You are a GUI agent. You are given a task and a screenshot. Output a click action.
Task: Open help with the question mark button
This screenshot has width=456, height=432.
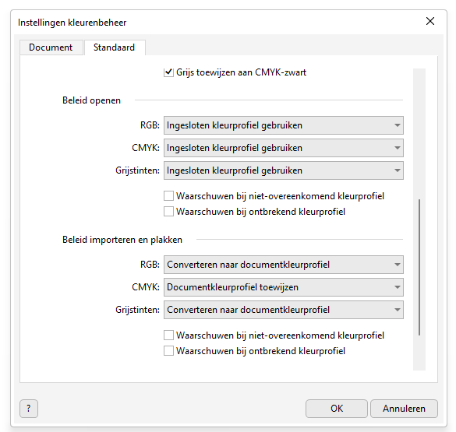pyautogui.click(x=29, y=409)
